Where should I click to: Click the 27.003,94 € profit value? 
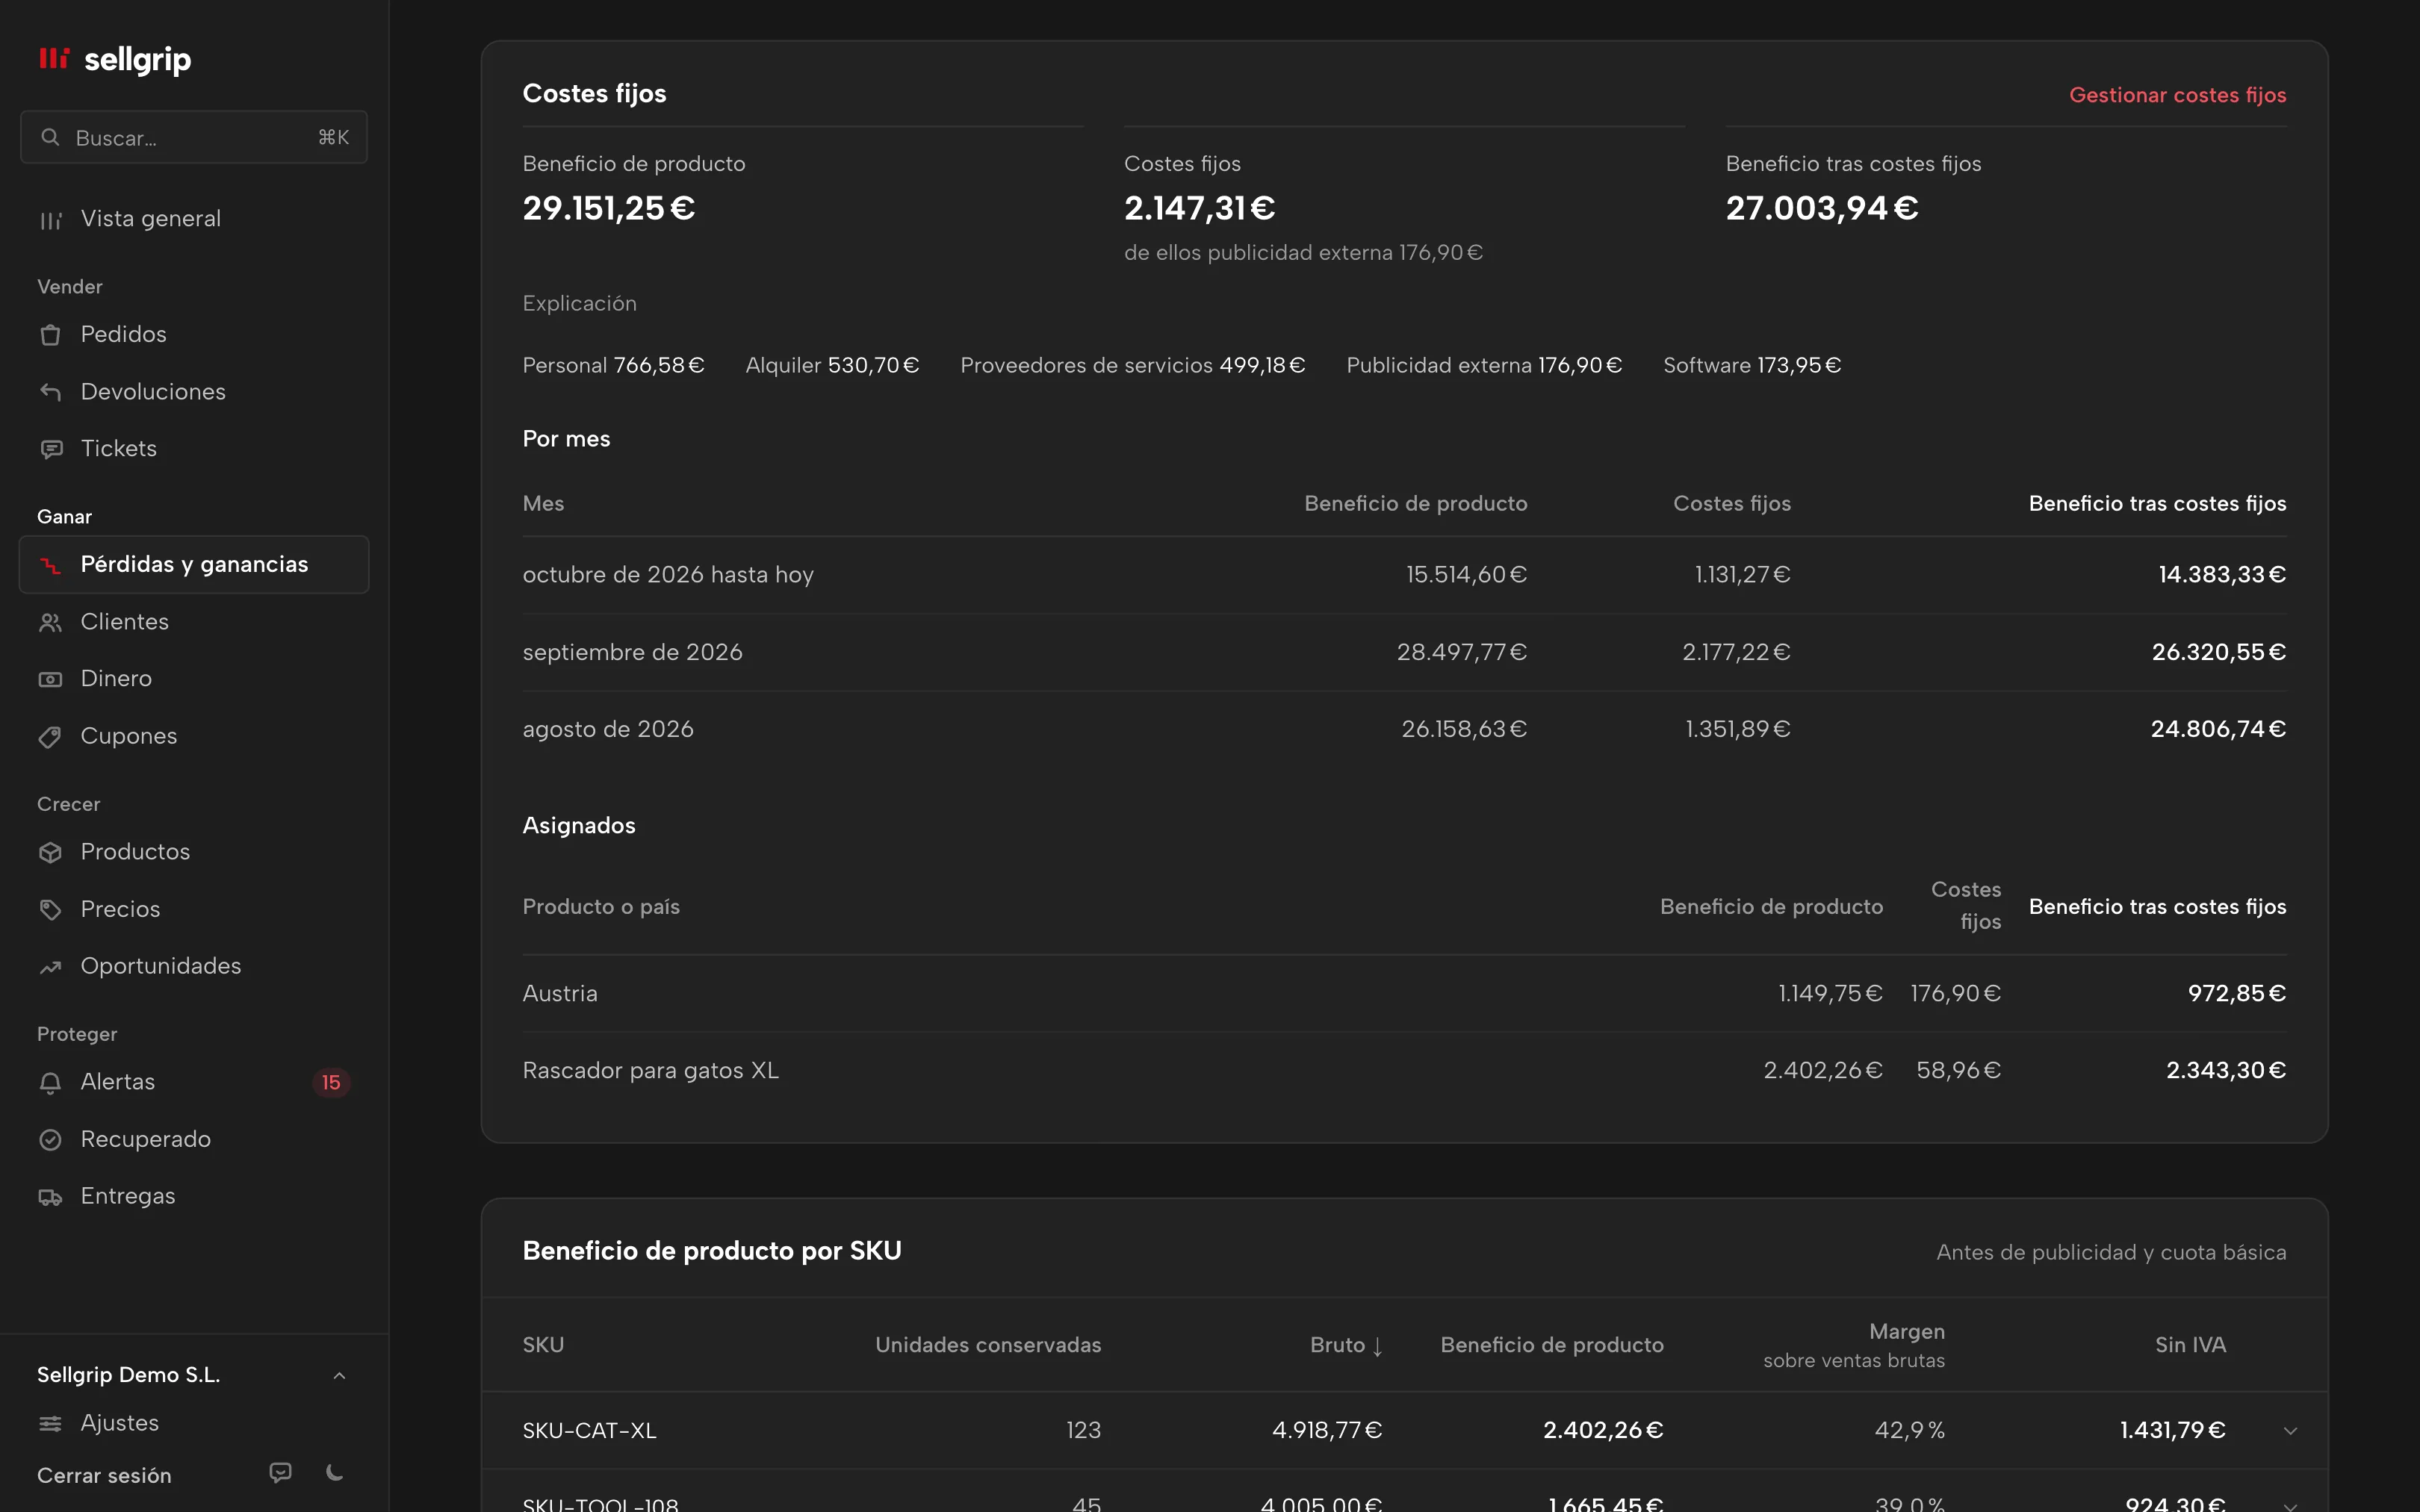tap(1822, 208)
